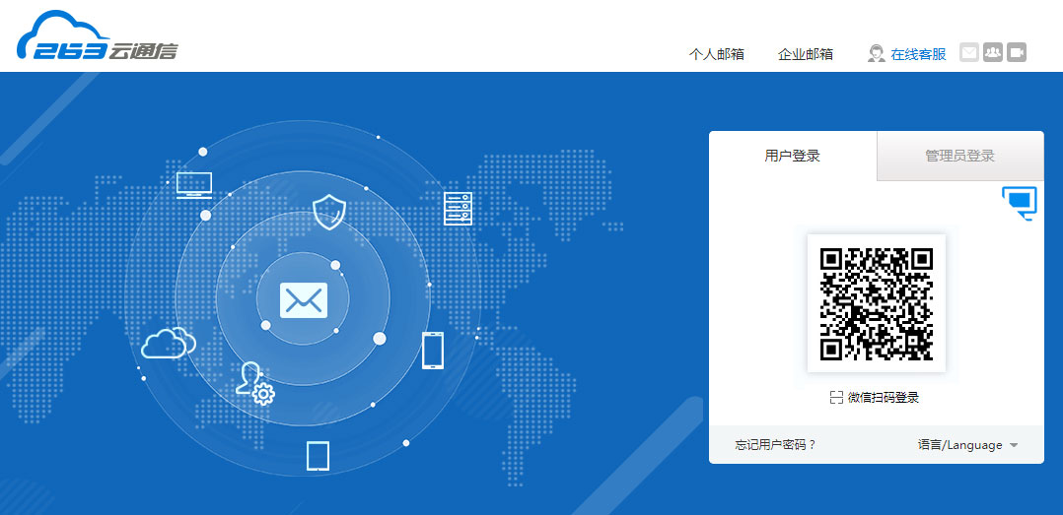1063x515 pixels.
Task: Click the central envelope mail icon in graphic
Action: [304, 299]
